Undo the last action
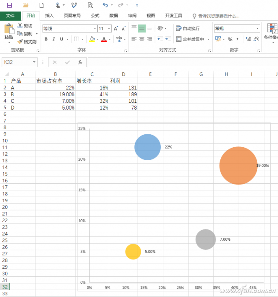The width and height of the screenshot is (278, 297). tap(105, 5)
